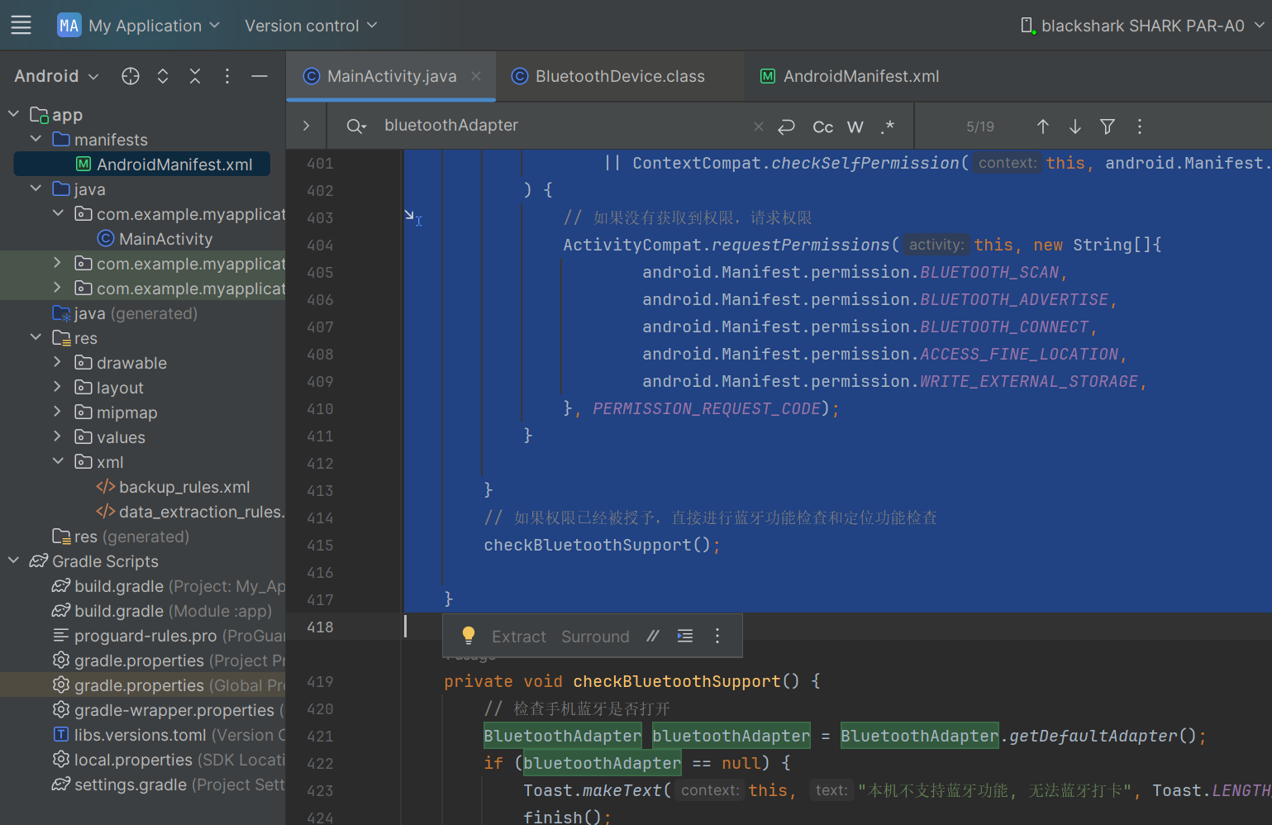Screen dimensions: 1272x825
Task: Click comment line (//) icon
Action: click(x=653, y=636)
